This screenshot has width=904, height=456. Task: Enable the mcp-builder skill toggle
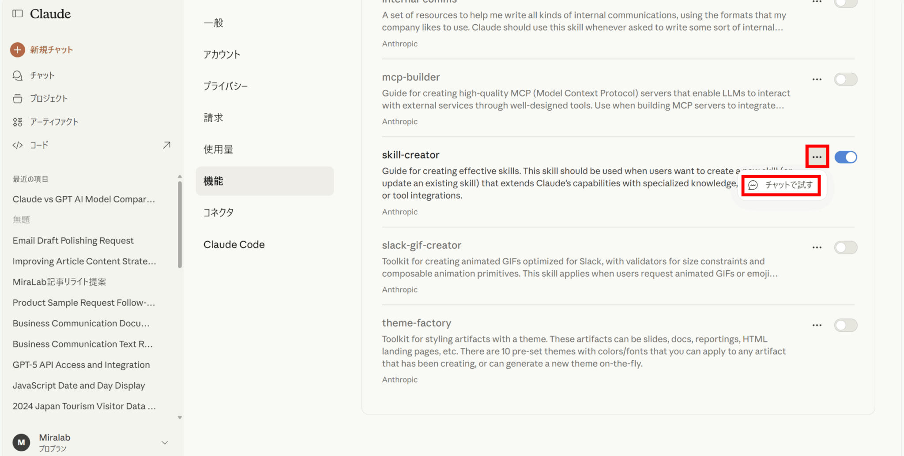pyautogui.click(x=845, y=79)
